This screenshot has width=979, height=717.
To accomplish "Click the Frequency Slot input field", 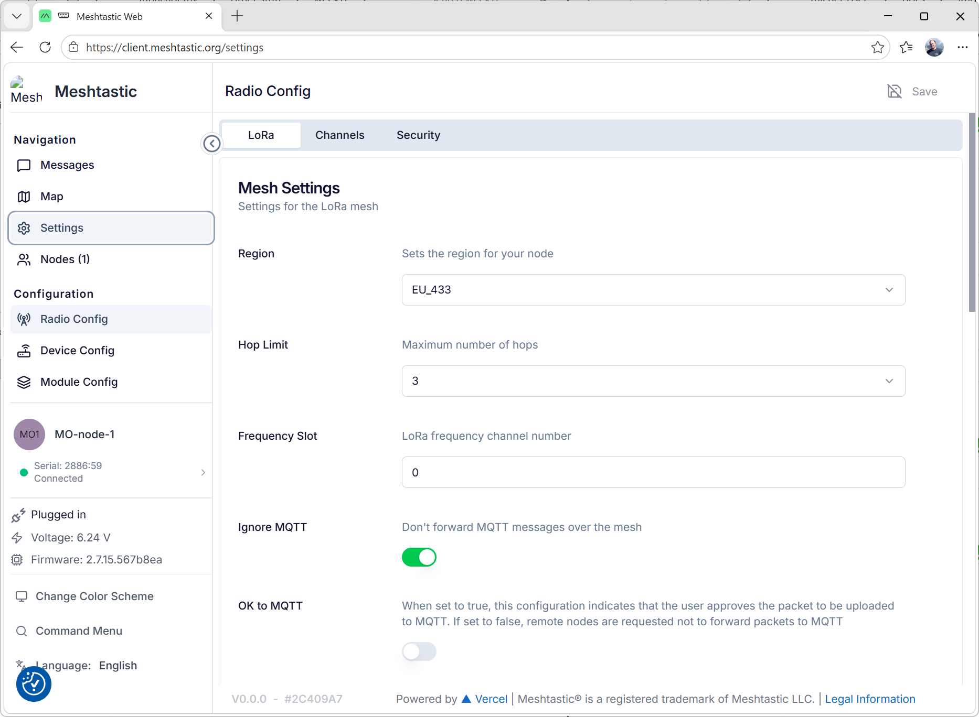I will 653,472.
